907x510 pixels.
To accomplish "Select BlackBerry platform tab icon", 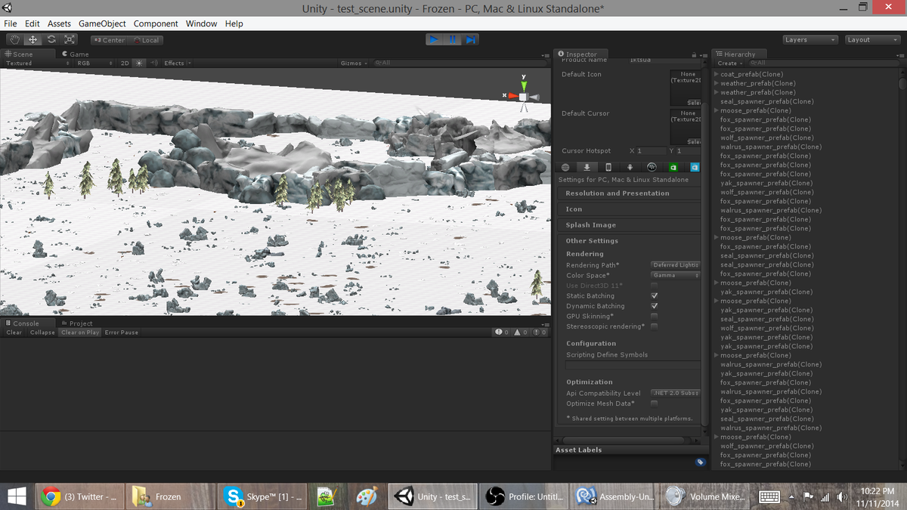I will [x=652, y=167].
